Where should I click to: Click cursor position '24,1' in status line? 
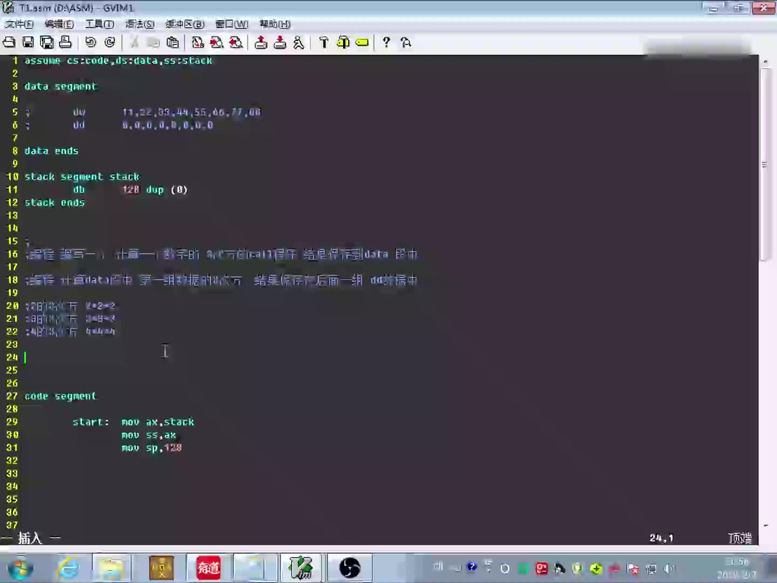click(x=661, y=538)
